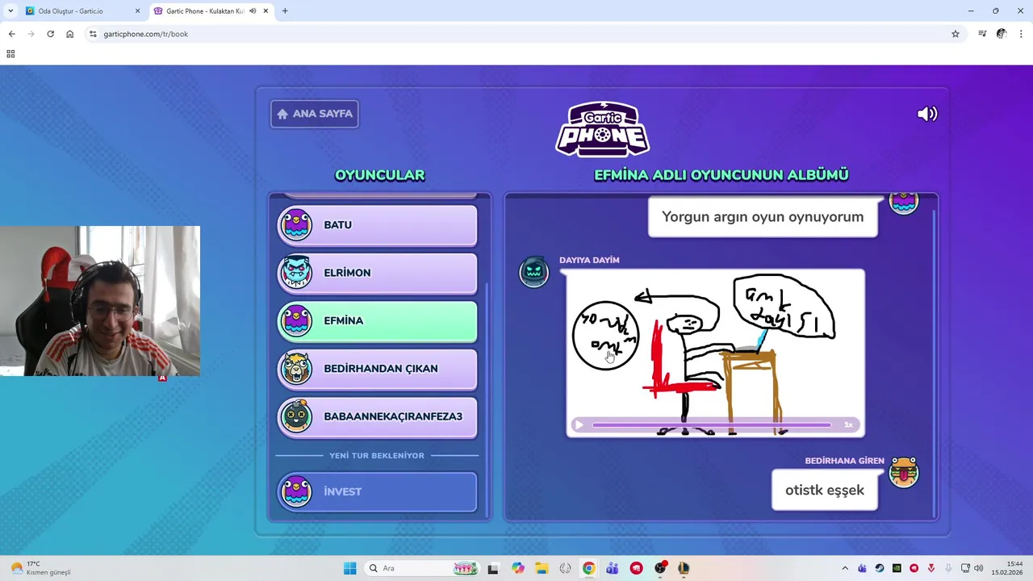The width and height of the screenshot is (1033, 581).
Task: Close the Oda Oluştur - Gartic.io tab
Action: pos(137,11)
